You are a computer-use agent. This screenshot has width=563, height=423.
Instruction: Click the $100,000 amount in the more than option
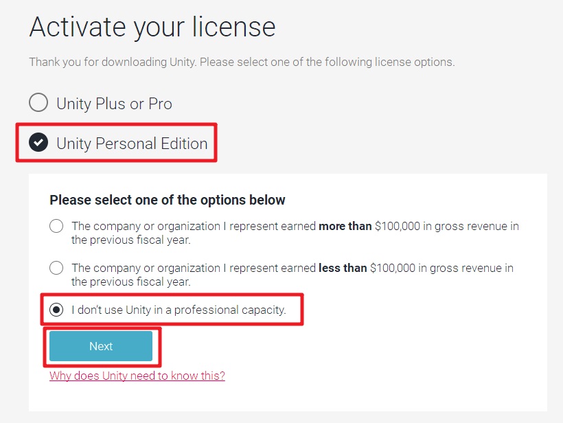click(398, 226)
